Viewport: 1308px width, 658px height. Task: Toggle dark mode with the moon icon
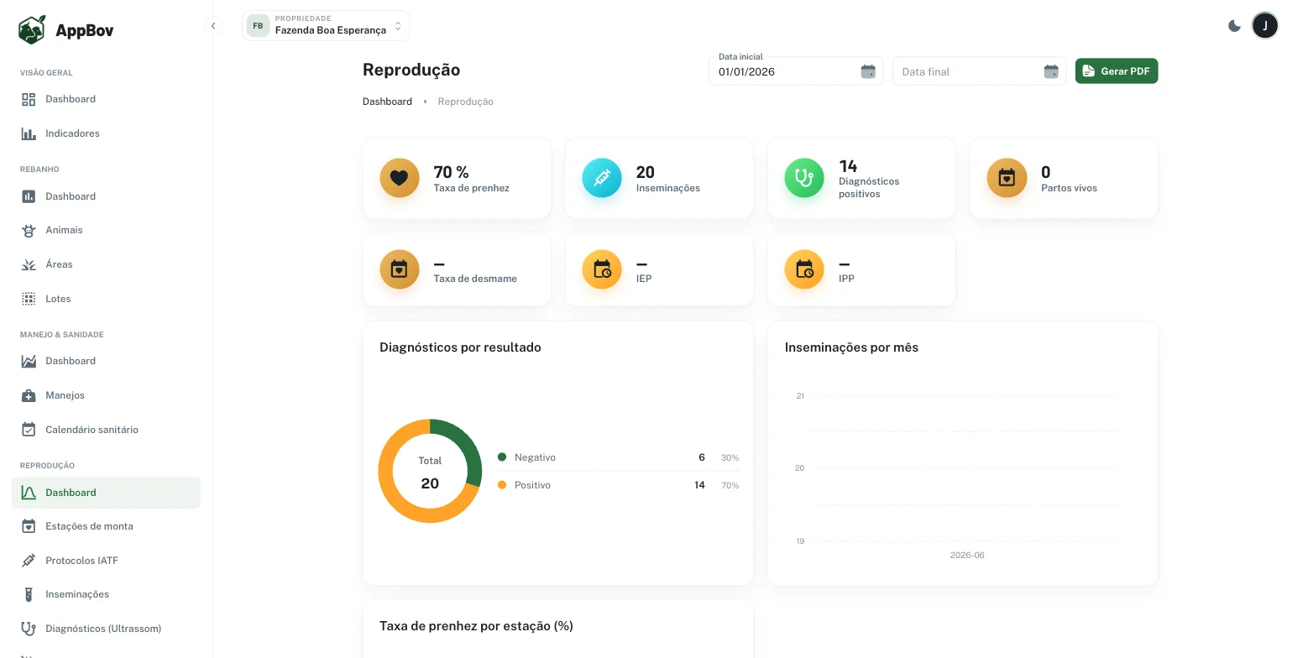click(x=1234, y=26)
